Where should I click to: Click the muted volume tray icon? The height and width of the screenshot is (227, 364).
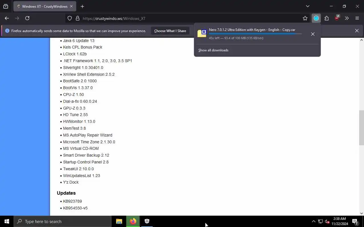coord(327,221)
